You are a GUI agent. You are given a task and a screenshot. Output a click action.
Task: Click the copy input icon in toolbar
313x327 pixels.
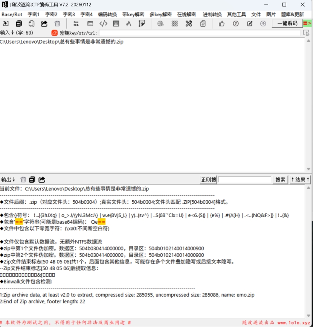coord(19,24)
